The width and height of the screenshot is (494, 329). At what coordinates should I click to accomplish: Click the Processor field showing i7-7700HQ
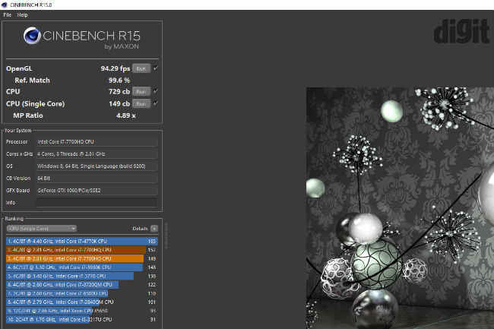pos(97,142)
